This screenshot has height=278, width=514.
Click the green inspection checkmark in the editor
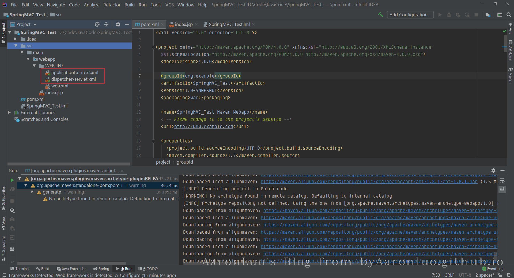(505, 31)
